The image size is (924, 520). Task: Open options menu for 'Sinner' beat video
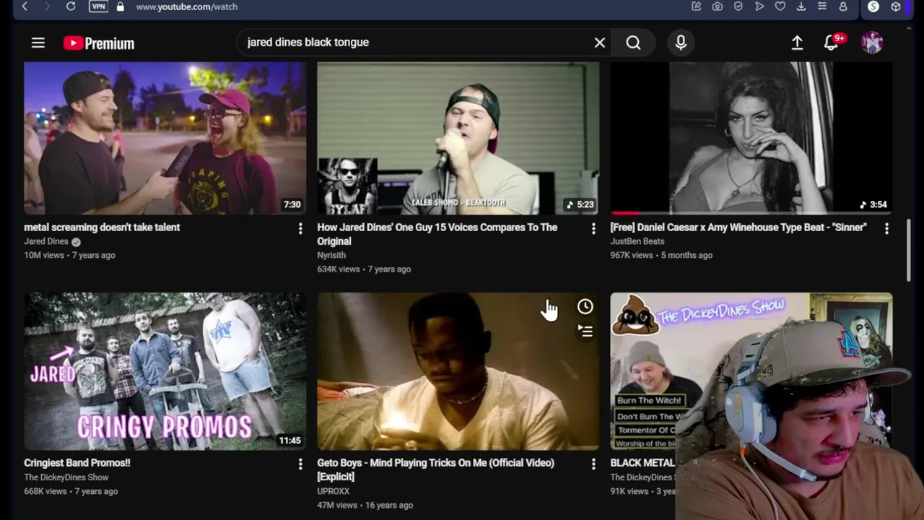(x=886, y=228)
